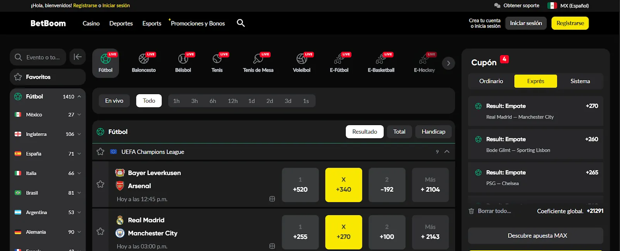Filter events to next 12h

tap(233, 101)
